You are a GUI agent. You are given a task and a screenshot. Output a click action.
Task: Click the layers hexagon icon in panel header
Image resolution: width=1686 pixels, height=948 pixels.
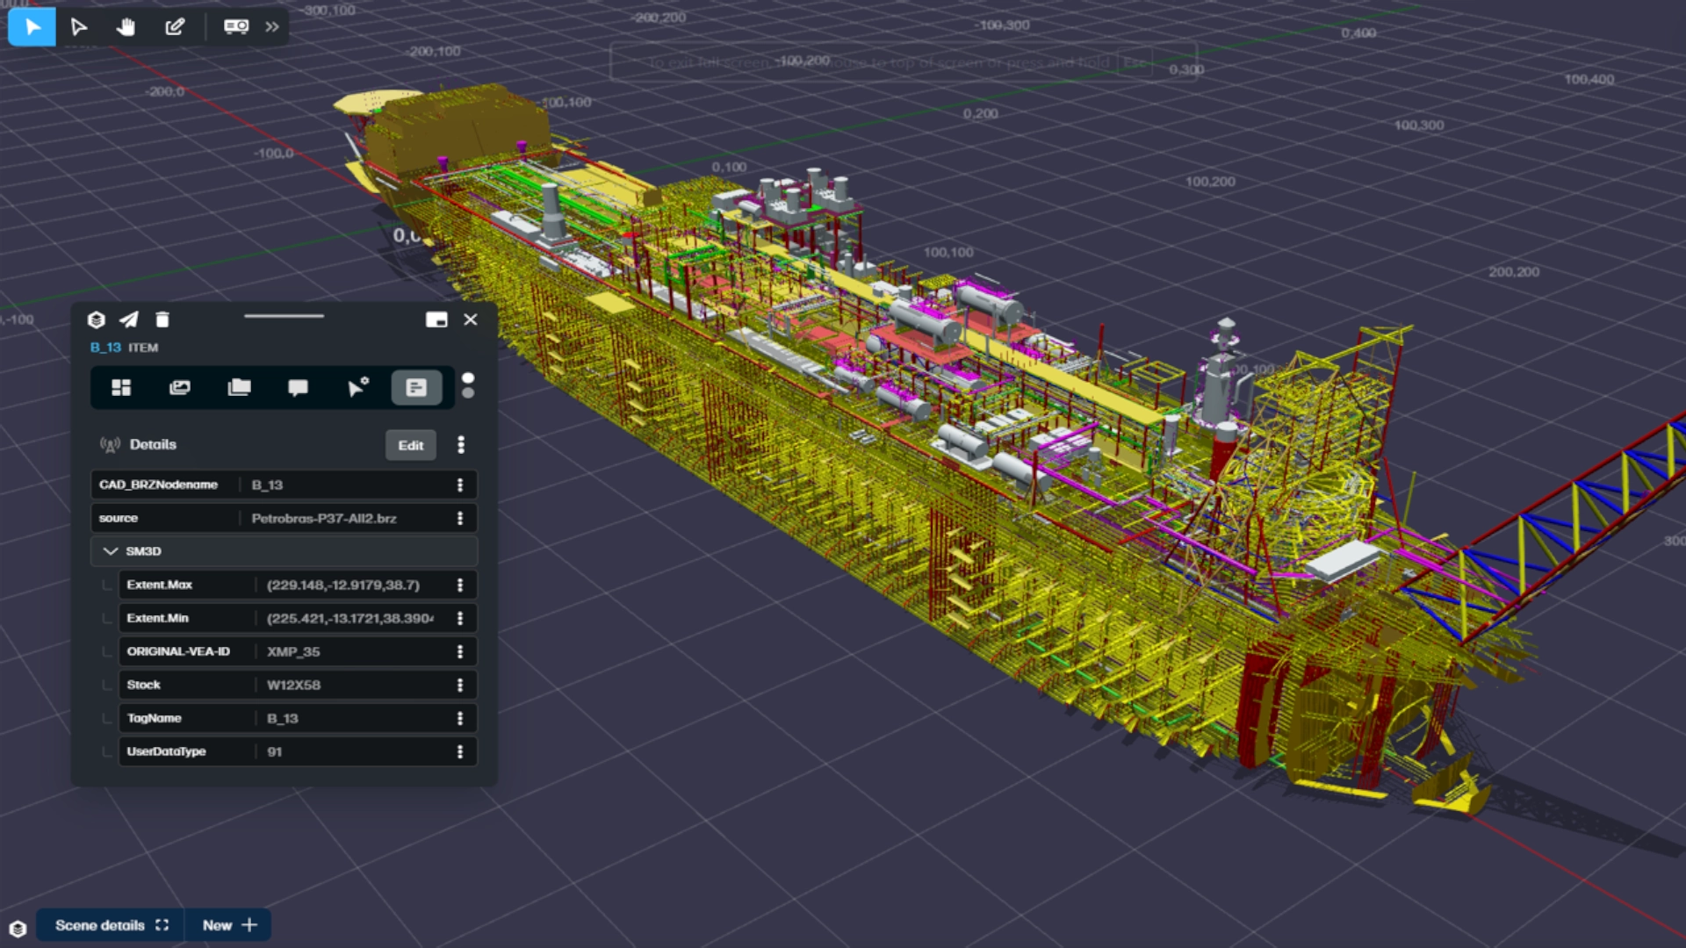pyautogui.click(x=97, y=320)
